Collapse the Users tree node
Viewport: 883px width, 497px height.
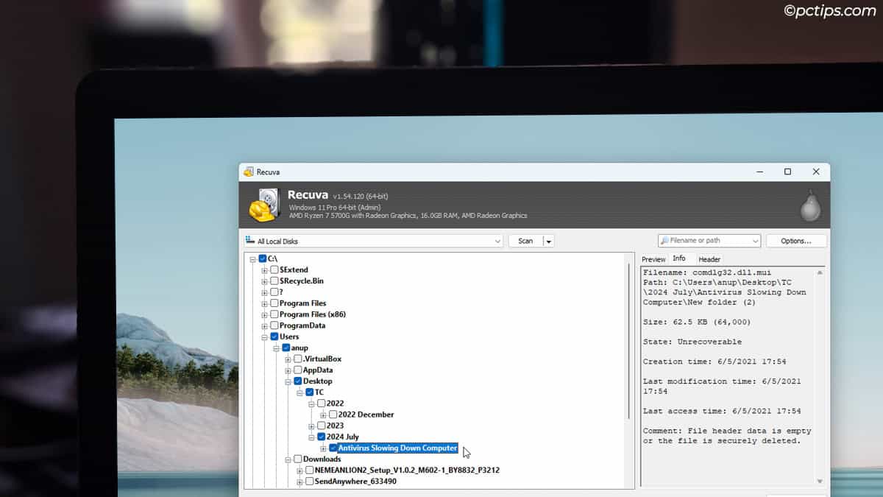point(264,336)
